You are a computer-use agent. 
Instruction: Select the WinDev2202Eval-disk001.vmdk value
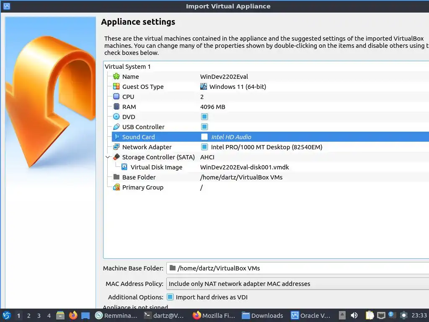tap(244, 167)
